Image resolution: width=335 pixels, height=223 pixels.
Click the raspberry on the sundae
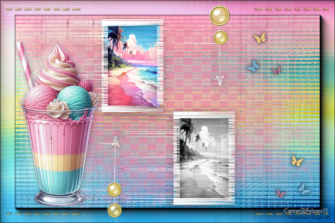click(86, 85)
